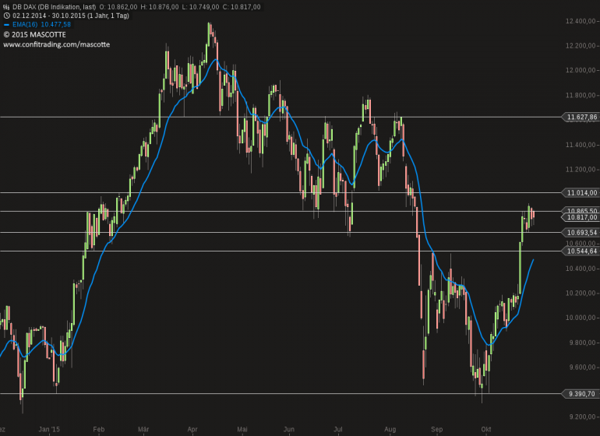Click the low value L: 10.749,00
This screenshot has height=436, width=600.
pos(200,7)
